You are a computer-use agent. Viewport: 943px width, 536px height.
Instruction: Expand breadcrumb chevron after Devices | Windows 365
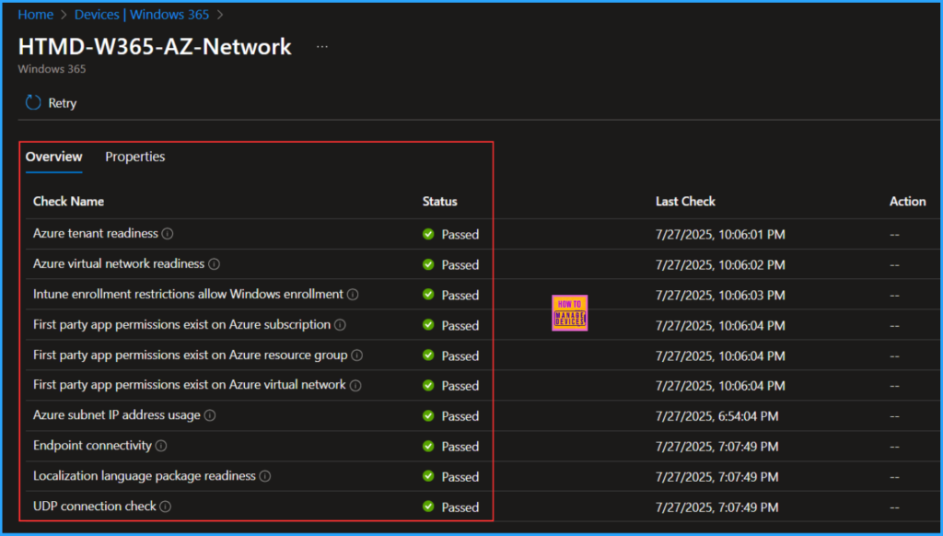pyautogui.click(x=220, y=15)
